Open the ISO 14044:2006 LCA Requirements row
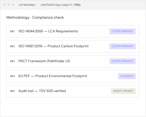The width and height of the screenshot is (146, 117). (x=73, y=31)
